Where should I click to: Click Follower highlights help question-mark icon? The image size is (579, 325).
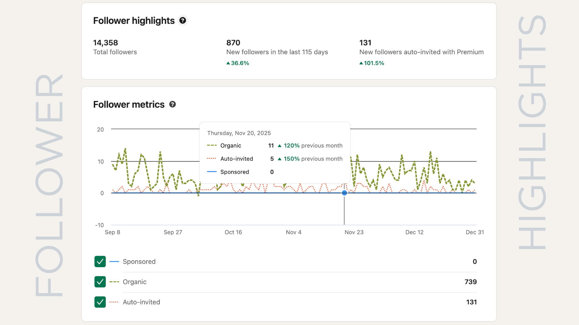[182, 20]
